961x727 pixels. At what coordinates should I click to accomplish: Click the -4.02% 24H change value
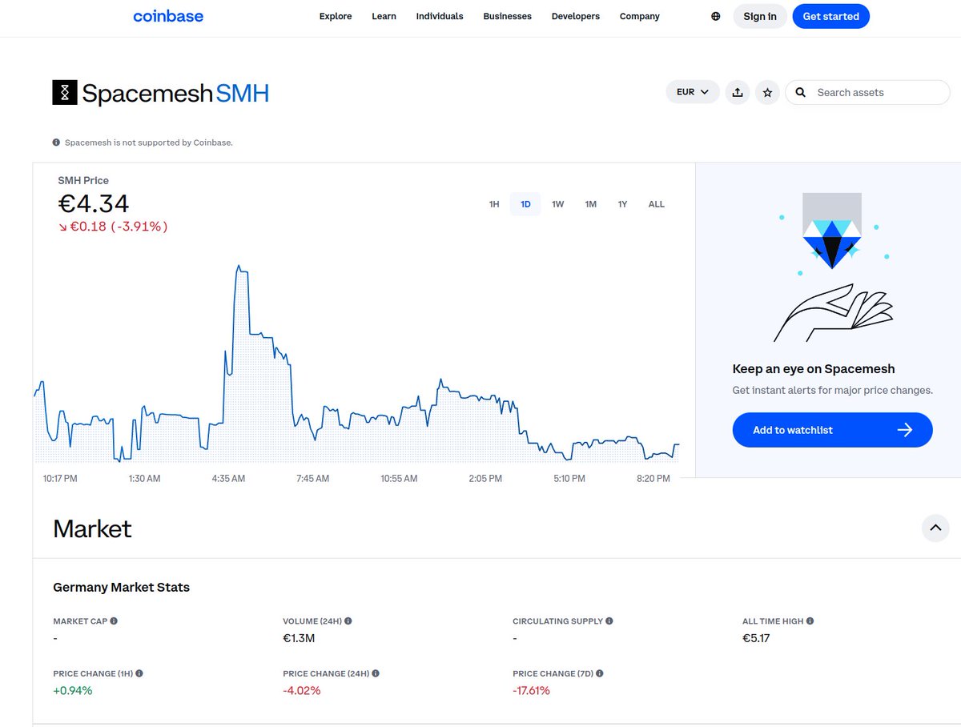pyautogui.click(x=302, y=690)
